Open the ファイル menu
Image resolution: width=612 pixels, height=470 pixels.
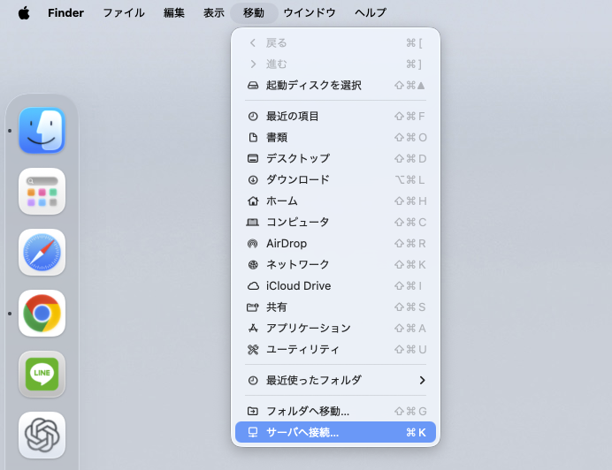tap(124, 13)
